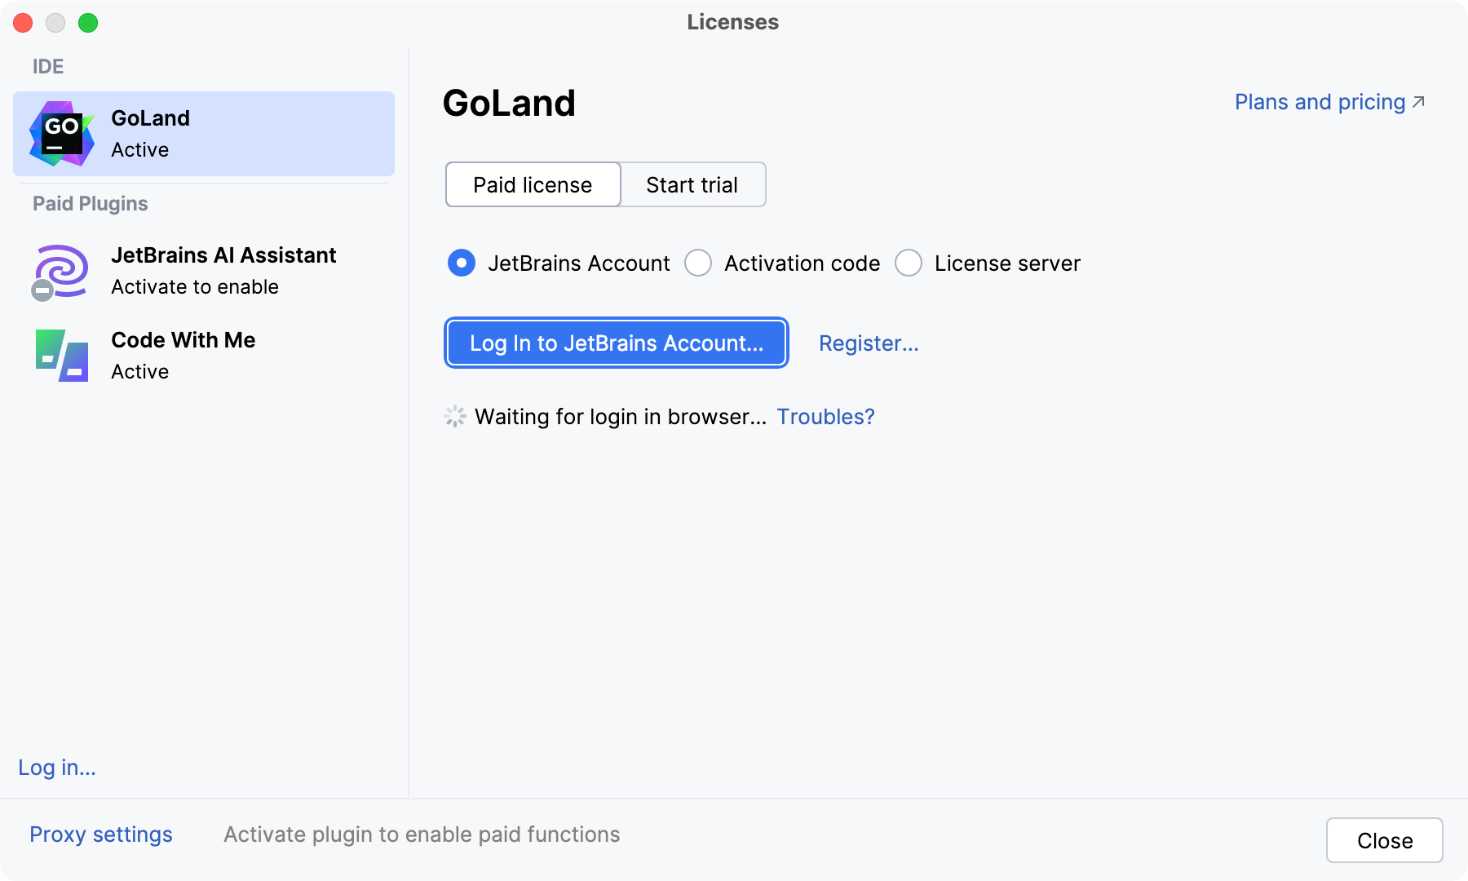Enable the License server activation method

tap(909, 263)
